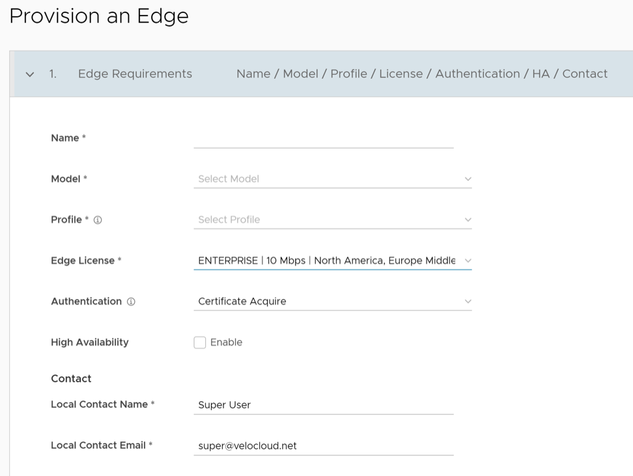The height and width of the screenshot is (476, 633).
Task: Click the Provision an Edge page heading
Action: pyautogui.click(x=99, y=16)
